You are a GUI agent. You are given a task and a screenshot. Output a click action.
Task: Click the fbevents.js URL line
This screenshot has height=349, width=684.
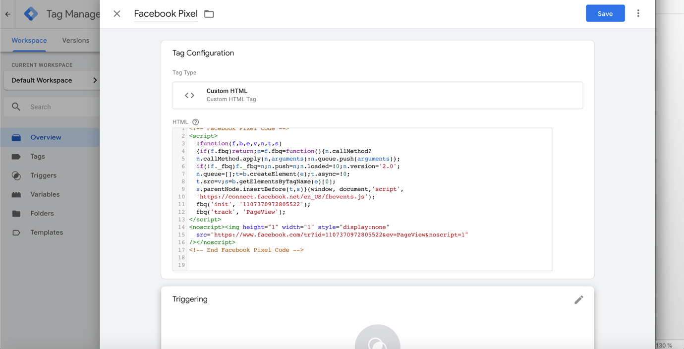285,197
